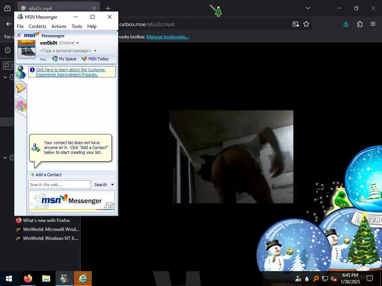Click the MSN Messenger system tray icon
Image resolution: width=382 pixels, height=286 pixels.
pyautogui.click(x=298, y=279)
